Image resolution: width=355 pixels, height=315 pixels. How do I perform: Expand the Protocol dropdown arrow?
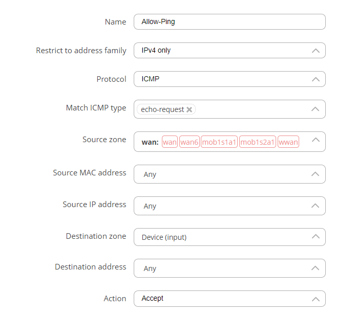[x=316, y=79]
